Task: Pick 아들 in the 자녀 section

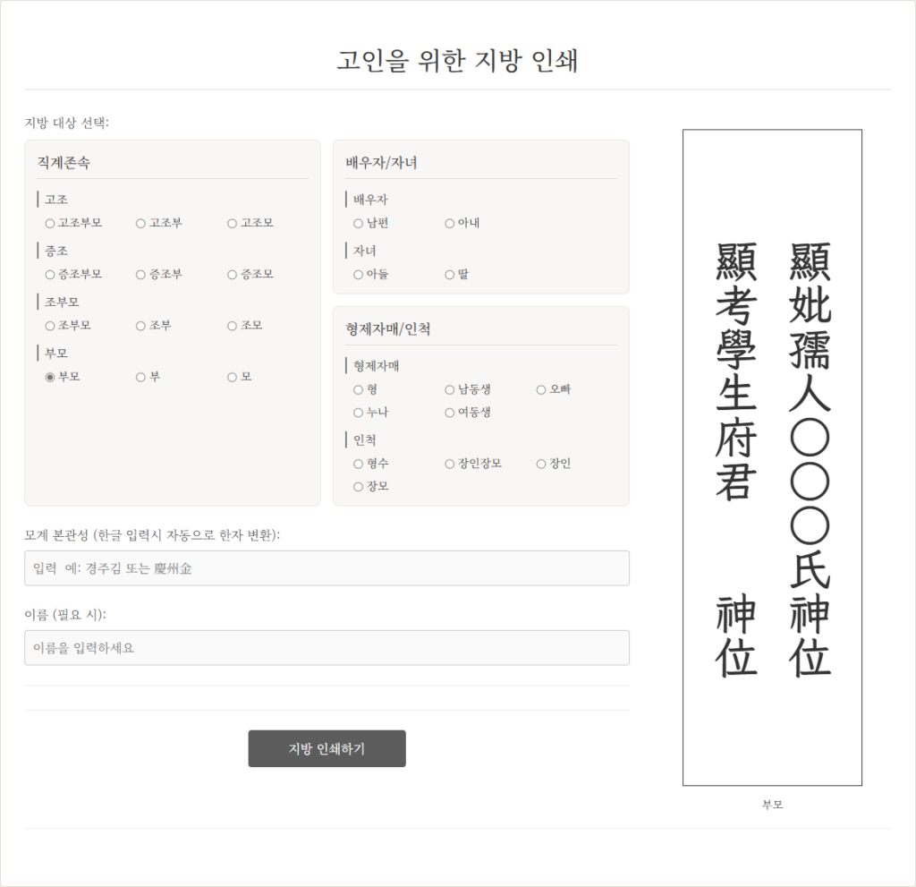Action: click(359, 274)
